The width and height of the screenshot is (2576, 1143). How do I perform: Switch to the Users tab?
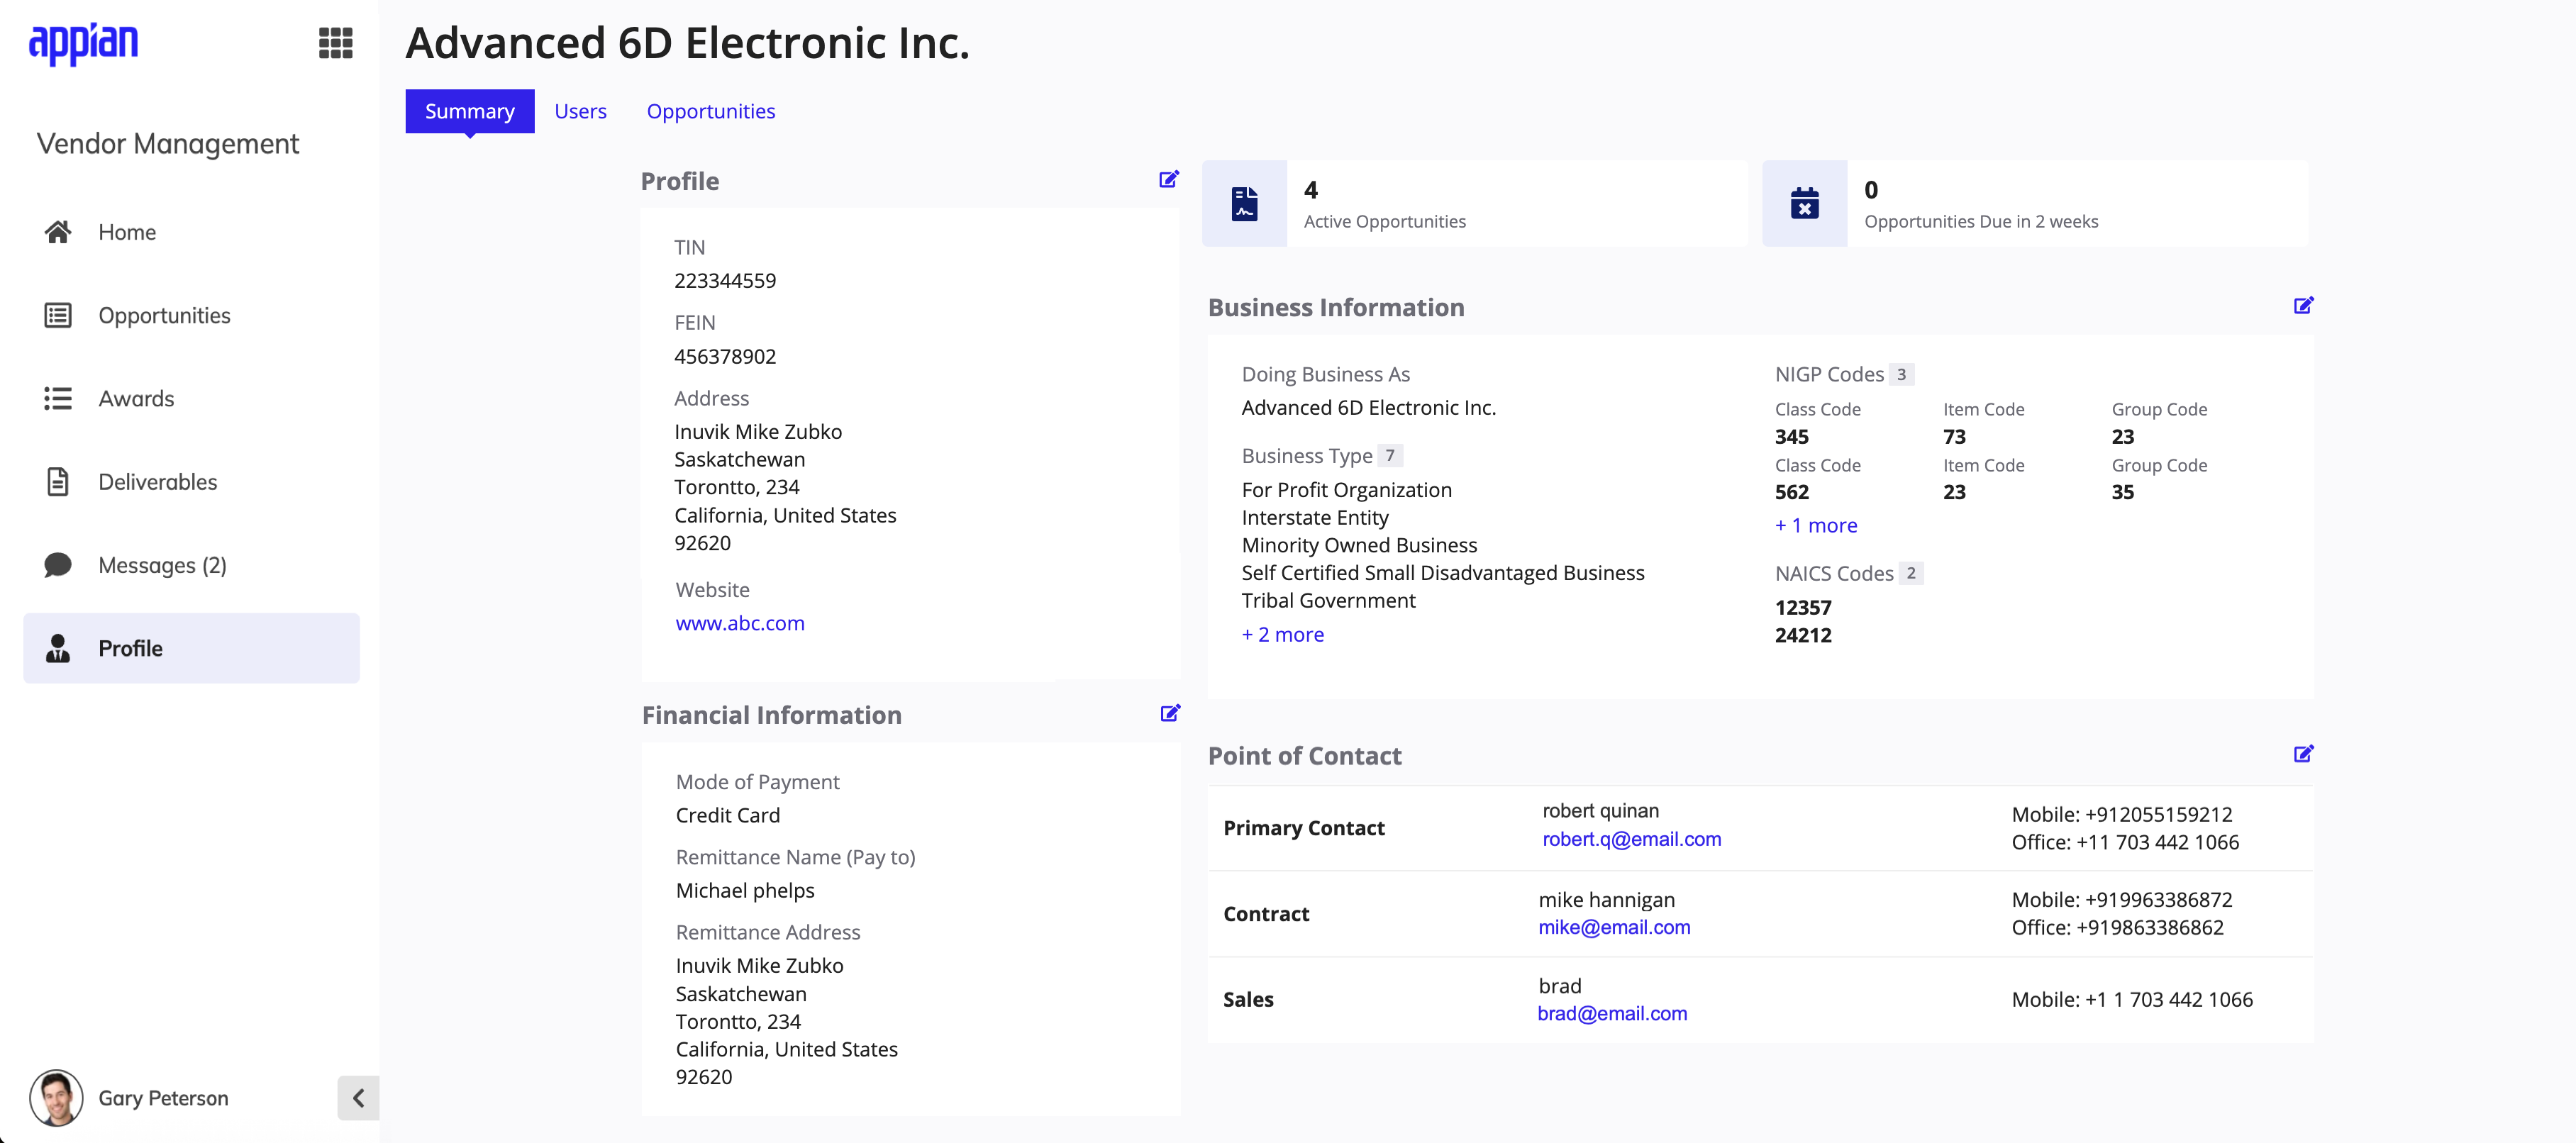coord(580,111)
